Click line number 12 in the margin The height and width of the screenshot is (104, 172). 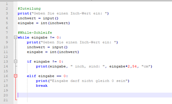point(6,57)
